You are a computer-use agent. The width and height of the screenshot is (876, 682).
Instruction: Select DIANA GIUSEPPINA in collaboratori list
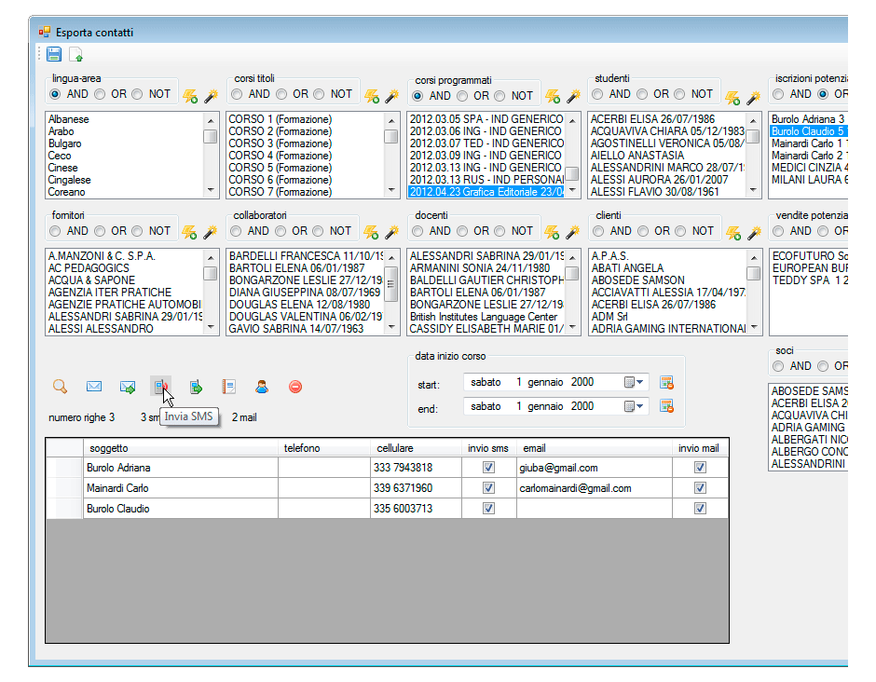[x=306, y=293]
